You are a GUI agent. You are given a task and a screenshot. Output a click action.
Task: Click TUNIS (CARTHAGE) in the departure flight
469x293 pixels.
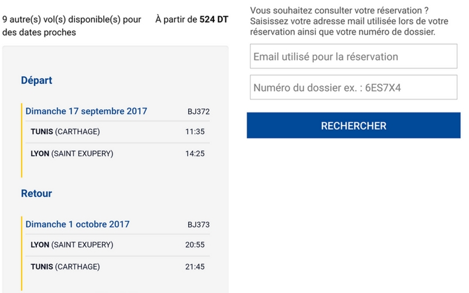[65, 131]
